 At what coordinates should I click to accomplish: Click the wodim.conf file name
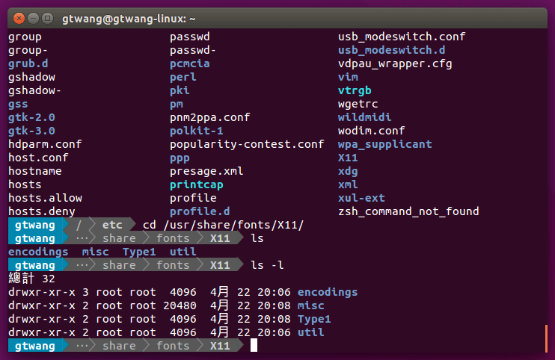click(x=371, y=131)
